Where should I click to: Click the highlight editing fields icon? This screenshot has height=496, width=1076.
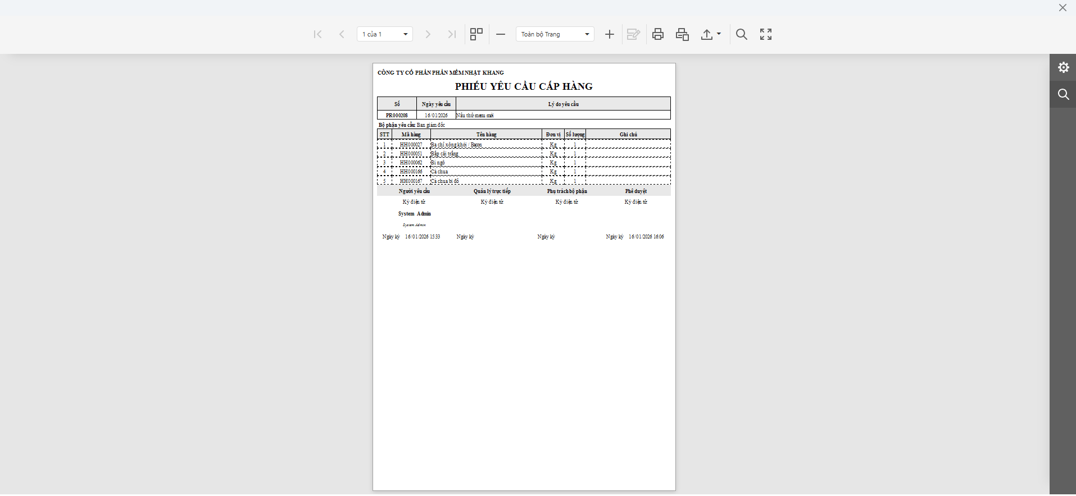click(x=633, y=34)
